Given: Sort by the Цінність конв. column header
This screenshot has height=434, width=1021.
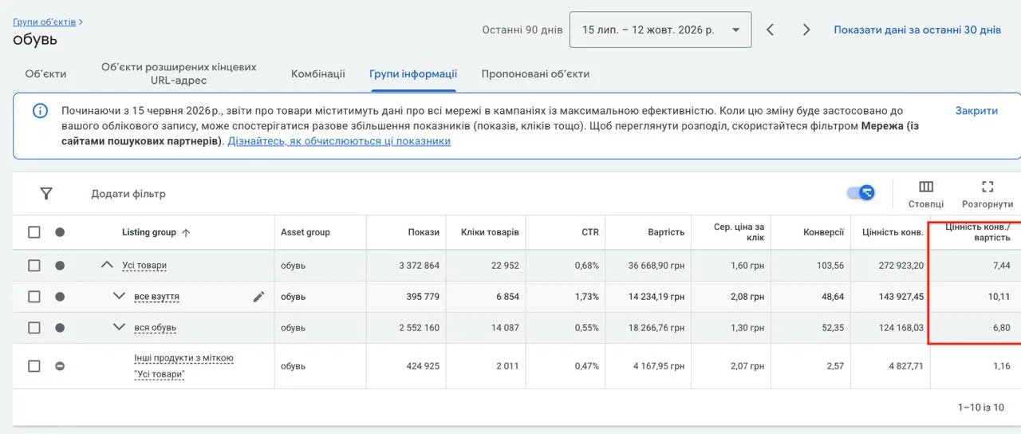Looking at the screenshot, I should coord(893,232).
